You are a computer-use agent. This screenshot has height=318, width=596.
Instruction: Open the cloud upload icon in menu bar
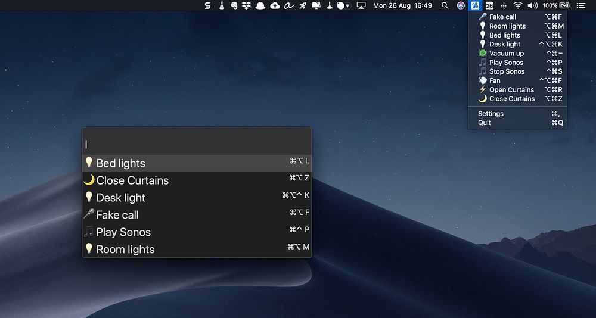coord(274,5)
